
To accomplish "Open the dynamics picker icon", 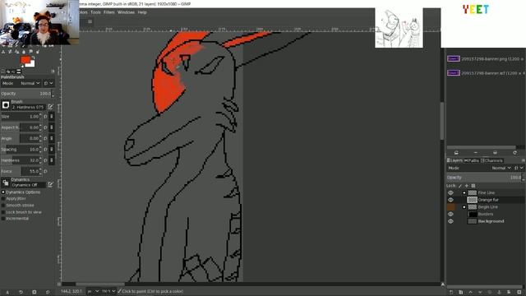I will point(6,183).
